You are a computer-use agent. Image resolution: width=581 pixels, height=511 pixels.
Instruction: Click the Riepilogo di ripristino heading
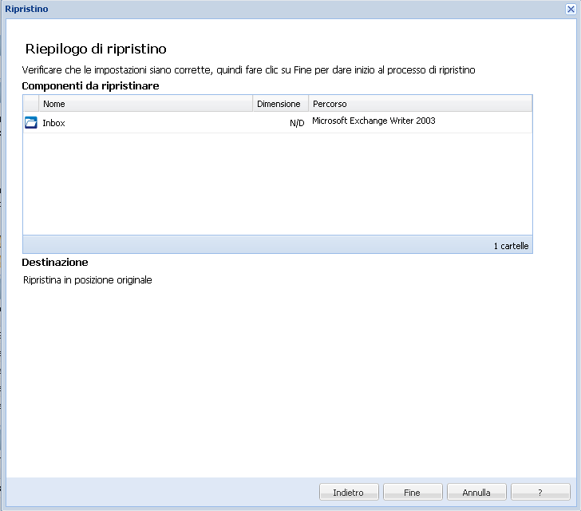coord(96,49)
